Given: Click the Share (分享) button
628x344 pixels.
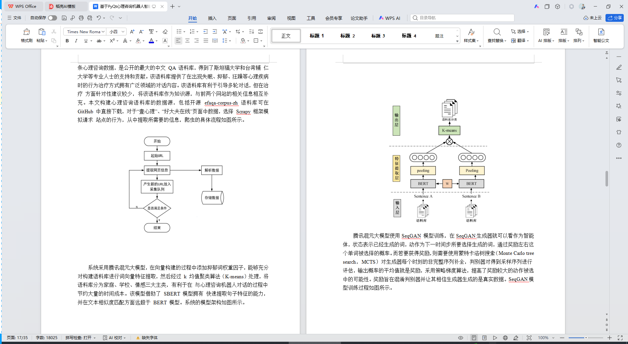Looking at the screenshot, I should (x=614, y=18).
